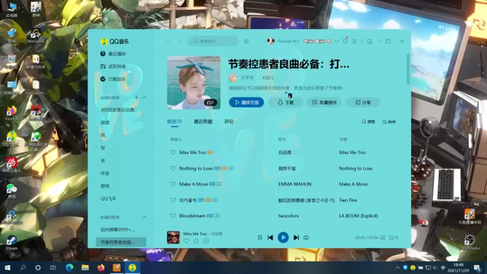The height and width of the screenshot is (274, 487).
Task: Open the Forever MJ user avatar
Action: click(x=271, y=41)
